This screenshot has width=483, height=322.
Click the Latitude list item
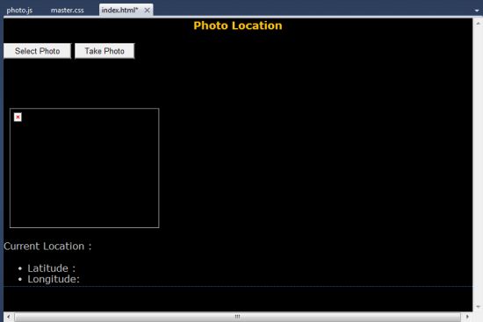click(x=52, y=268)
